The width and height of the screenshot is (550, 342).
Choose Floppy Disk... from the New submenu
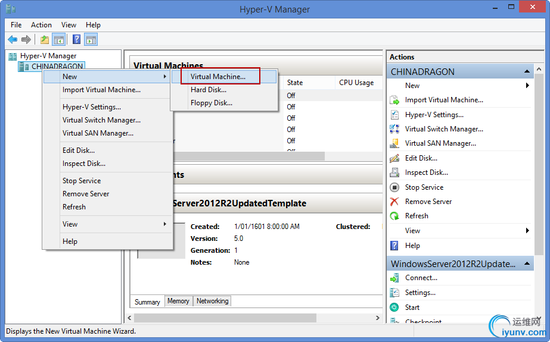point(225,103)
